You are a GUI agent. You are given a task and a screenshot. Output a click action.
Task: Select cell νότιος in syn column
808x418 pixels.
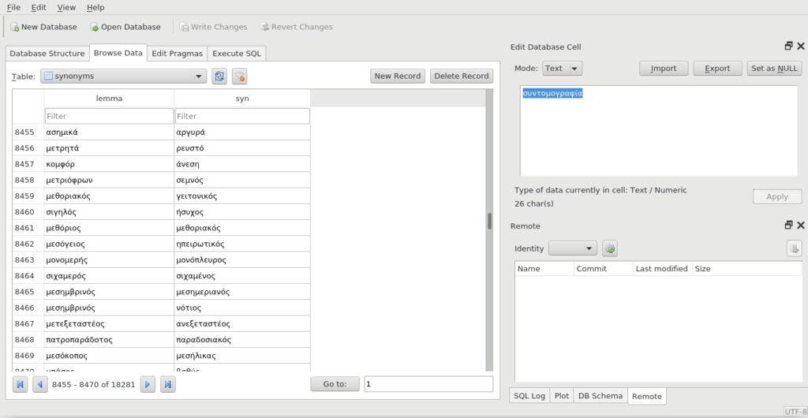click(x=242, y=308)
